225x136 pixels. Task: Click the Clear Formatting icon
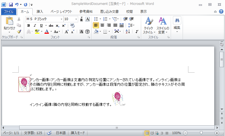(72, 25)
